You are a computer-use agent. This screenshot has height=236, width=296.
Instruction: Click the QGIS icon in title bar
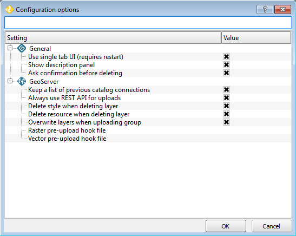pos(9,9)
